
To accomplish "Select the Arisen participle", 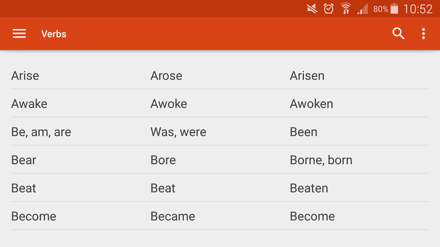I will coord(307,76).
